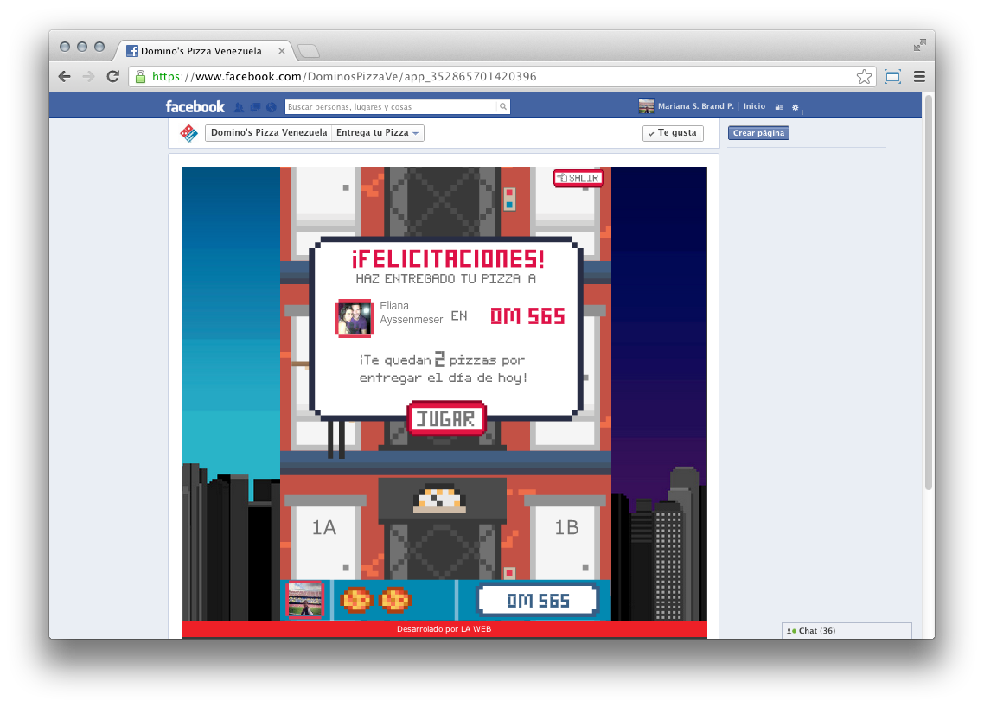Expand the Entrega tu Pizza dropdown

click(378, 133)
